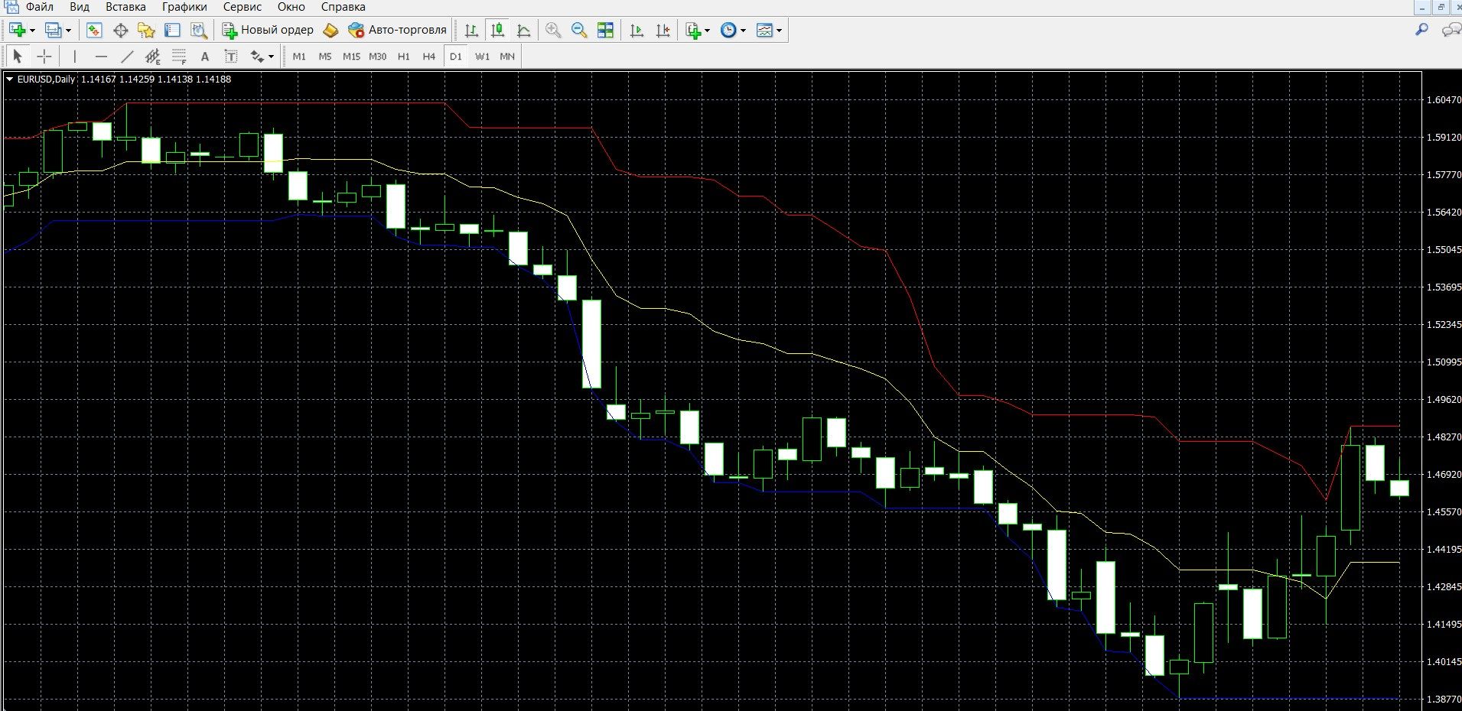Open the Periodicity clock icon
Screen dimensions: 1462x711
(728, 30)
